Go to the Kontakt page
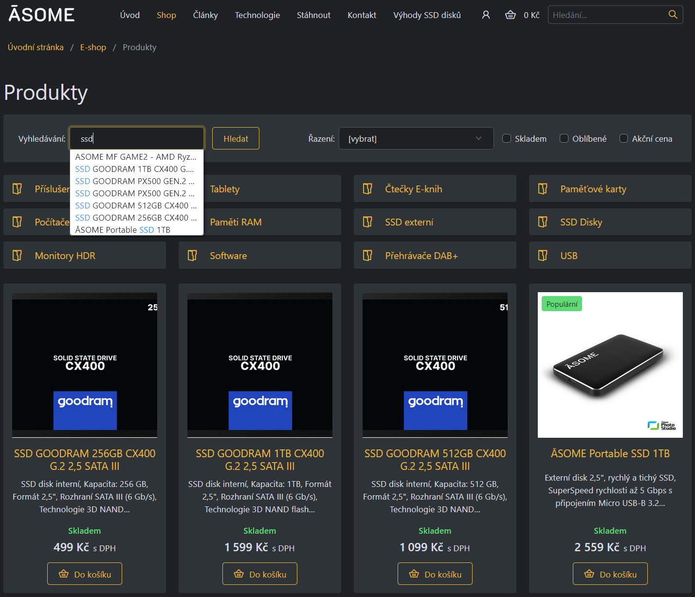This screenshot has height=597, width=695. pyautogui.click(x=362, y=15)
